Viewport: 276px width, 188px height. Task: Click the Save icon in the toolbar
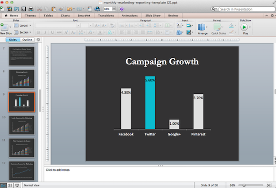click(23, 9)
